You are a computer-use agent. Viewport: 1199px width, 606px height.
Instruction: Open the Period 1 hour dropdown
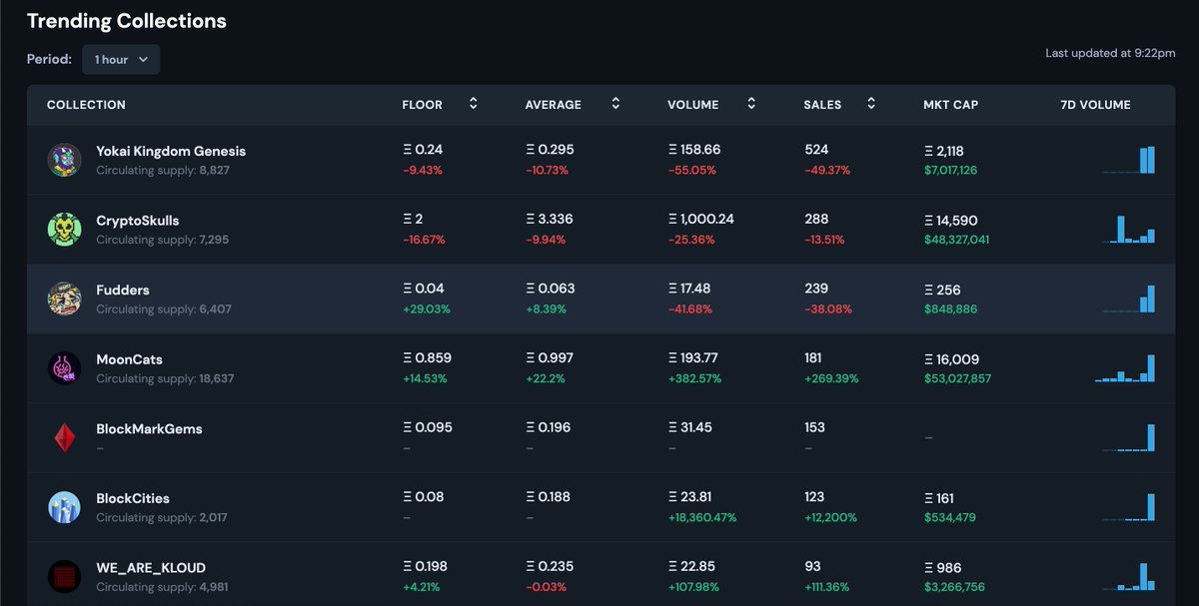tap(121, 59)
